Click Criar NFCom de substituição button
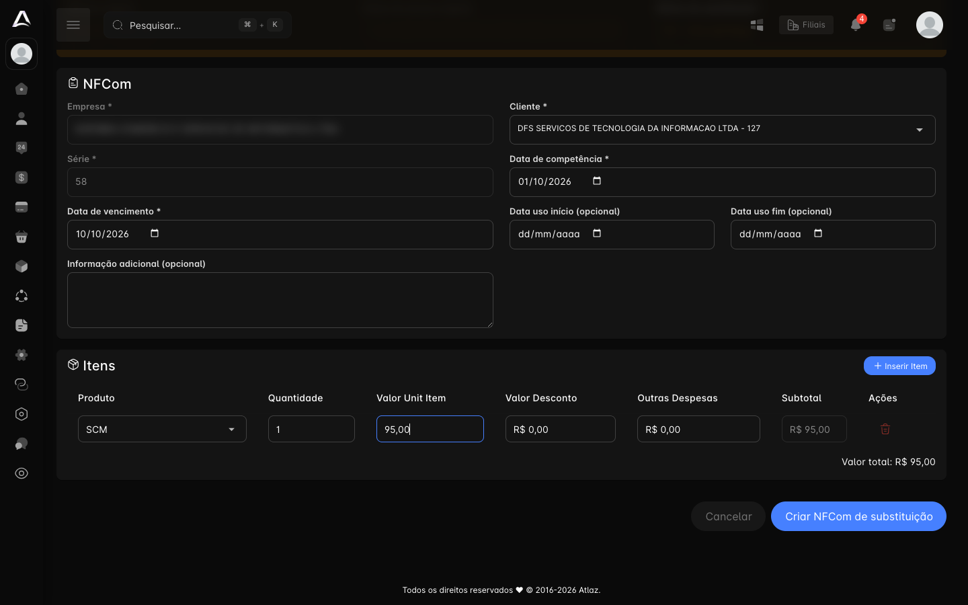968x605 pixels. [858, 516]
